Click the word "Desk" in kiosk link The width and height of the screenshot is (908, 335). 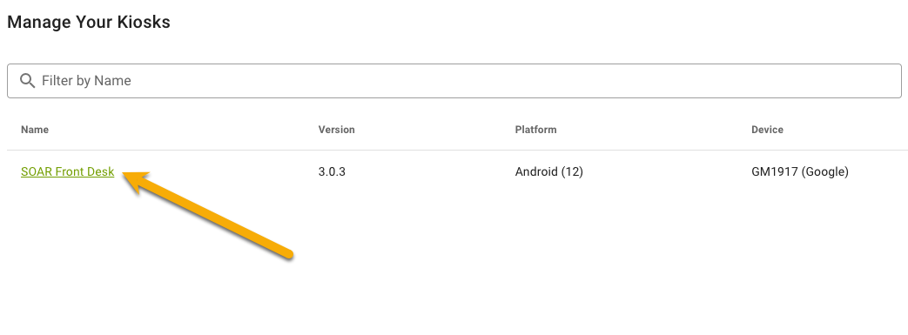pos(100,171)
